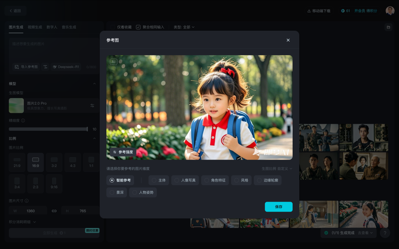Click the 导入参考图 button
Image resolution: width=399 pixels, height=249 pixels.
tap(26, 67)
